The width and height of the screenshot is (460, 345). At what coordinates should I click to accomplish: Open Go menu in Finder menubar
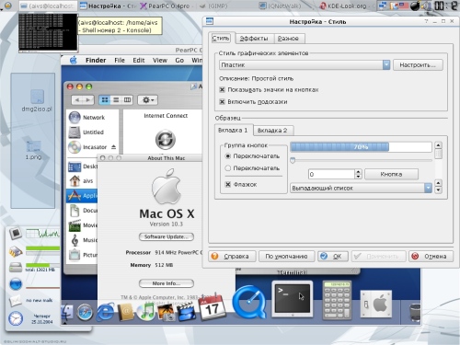tap(179, 60)
